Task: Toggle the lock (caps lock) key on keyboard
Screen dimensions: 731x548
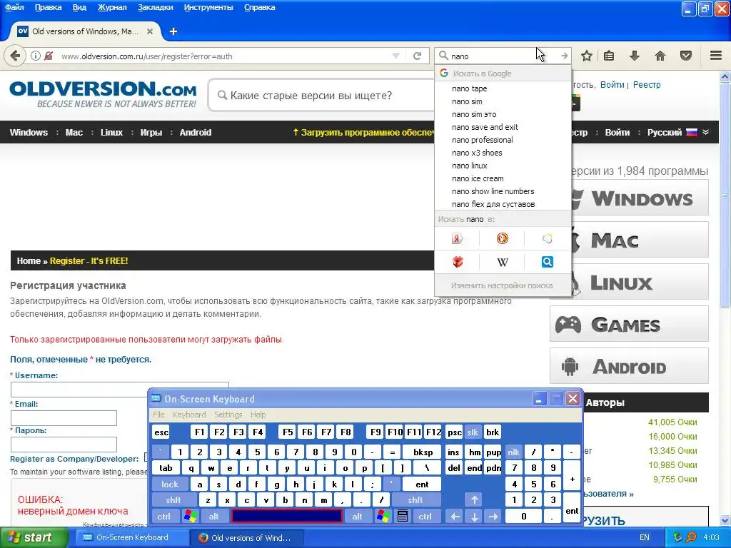Action: (170, 484)
